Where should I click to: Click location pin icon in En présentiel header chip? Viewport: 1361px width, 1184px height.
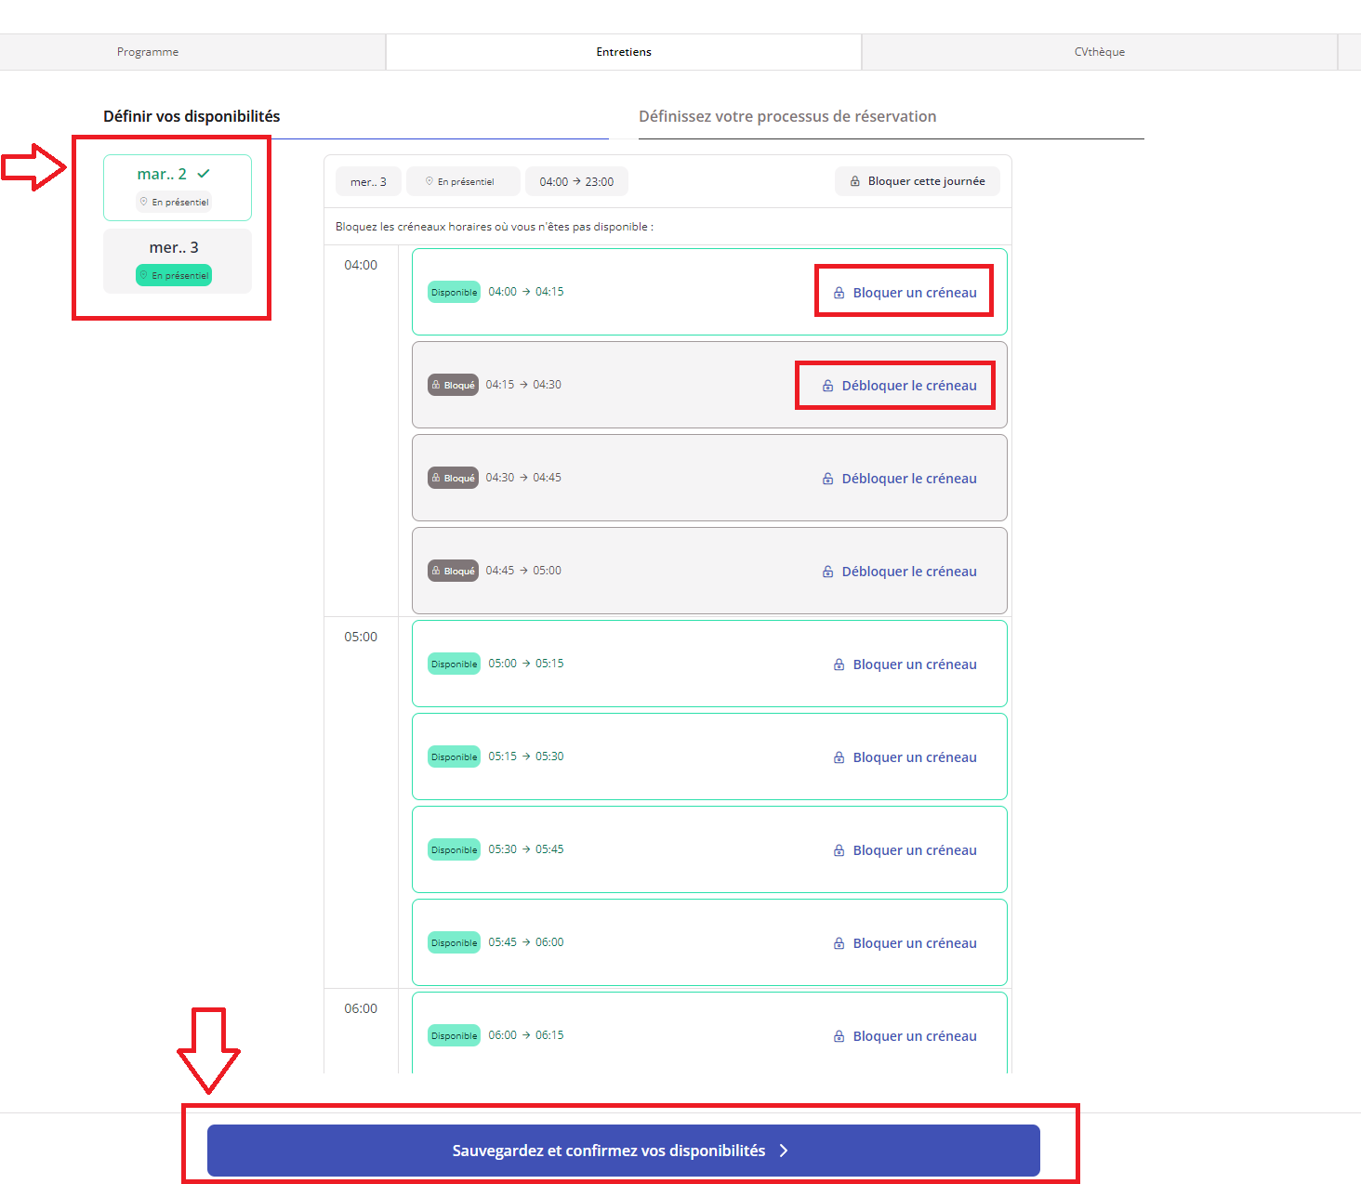(429, 182)
